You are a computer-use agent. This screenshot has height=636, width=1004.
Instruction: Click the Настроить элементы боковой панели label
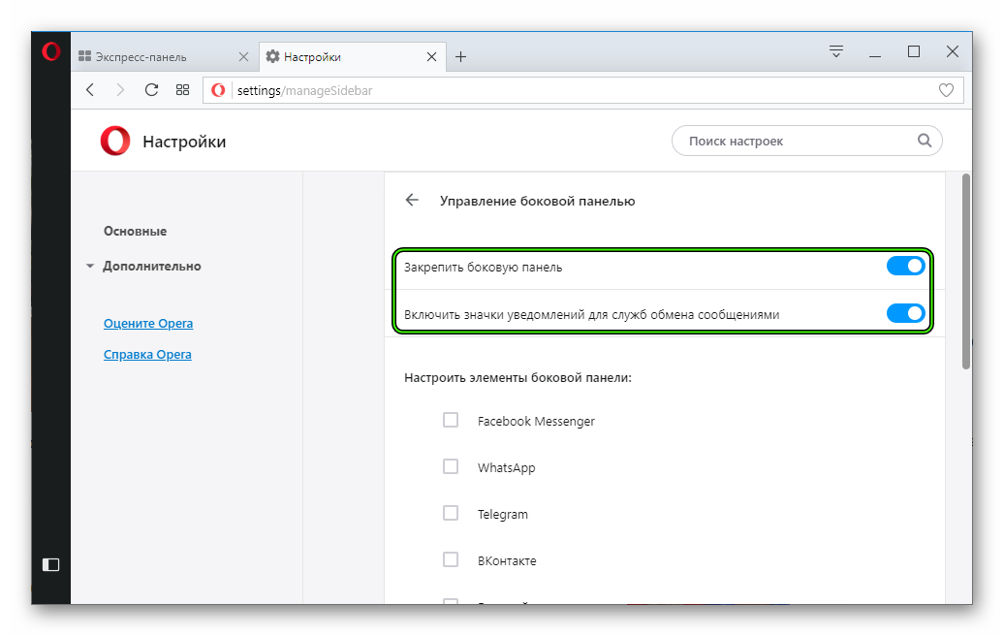click(x=518, y=378)
